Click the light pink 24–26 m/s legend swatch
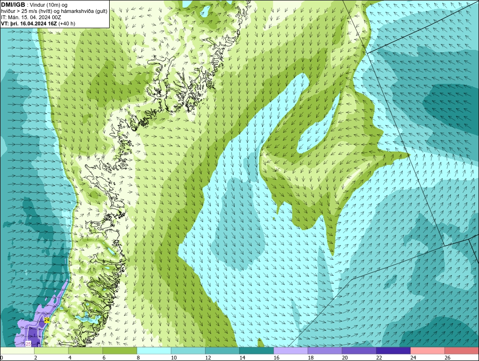 point(428,350)
